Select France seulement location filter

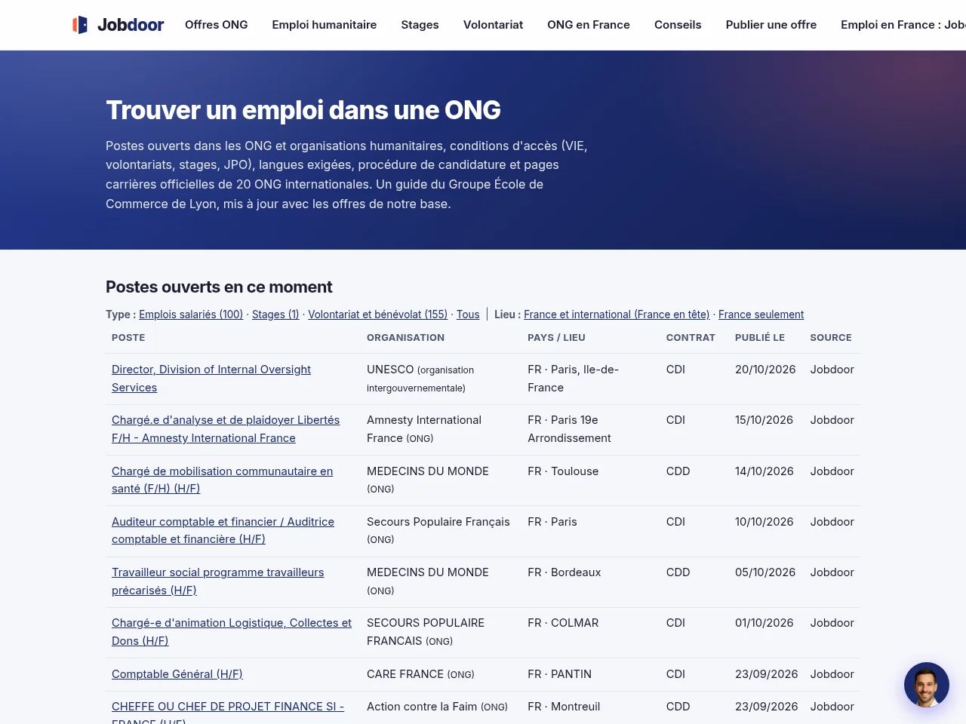pyautogui.click(x=761, y=314)
